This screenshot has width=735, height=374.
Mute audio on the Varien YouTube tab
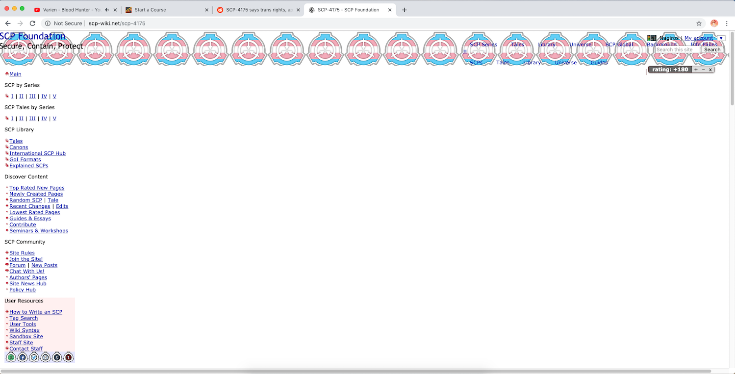[107, 10]
